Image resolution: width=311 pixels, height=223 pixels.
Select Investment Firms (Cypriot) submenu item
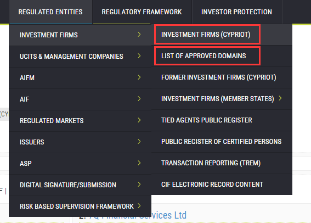[206, 35]
